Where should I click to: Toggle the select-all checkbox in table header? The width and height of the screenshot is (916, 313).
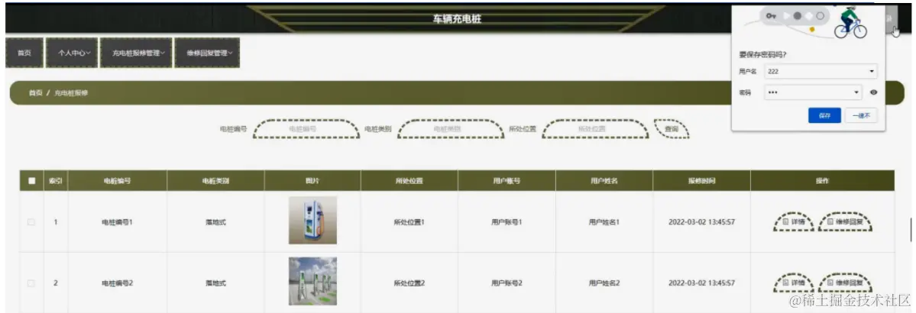click(x=31, y=181)
